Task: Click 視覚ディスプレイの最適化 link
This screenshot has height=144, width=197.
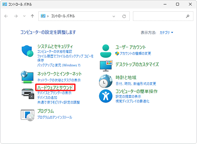Action: pyautogui.click(x=132, y=101)
